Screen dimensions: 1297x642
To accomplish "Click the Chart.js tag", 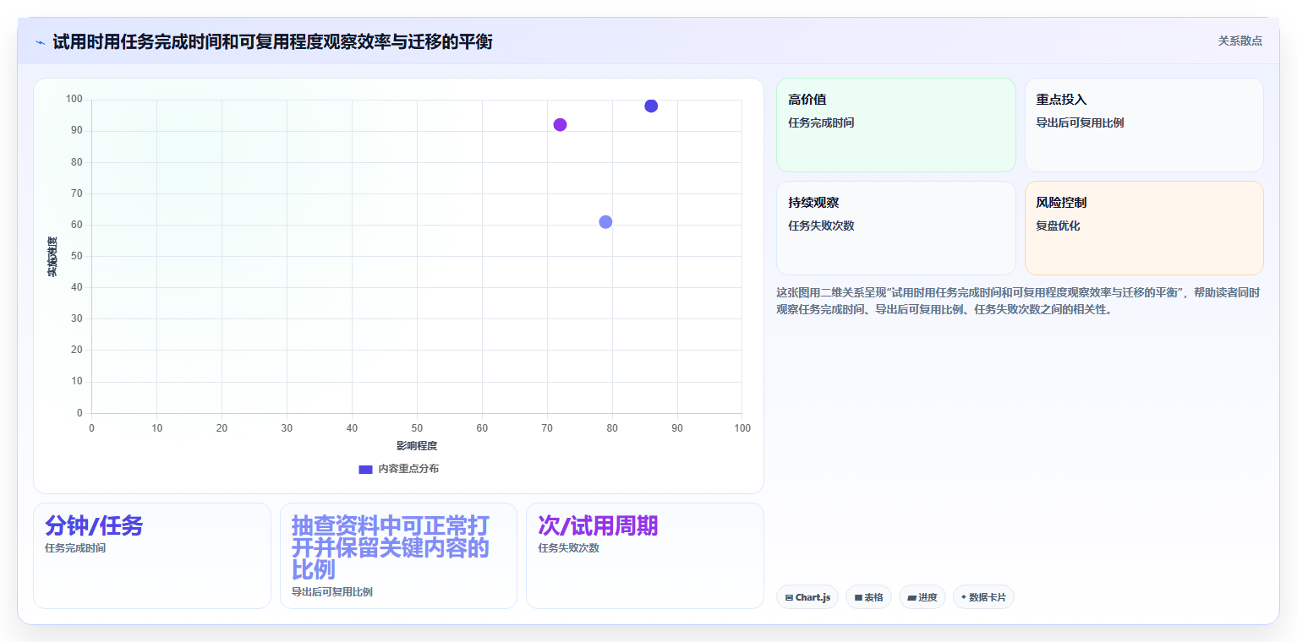I will point(807,597).
